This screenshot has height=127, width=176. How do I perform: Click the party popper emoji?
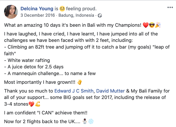[159, 25]
